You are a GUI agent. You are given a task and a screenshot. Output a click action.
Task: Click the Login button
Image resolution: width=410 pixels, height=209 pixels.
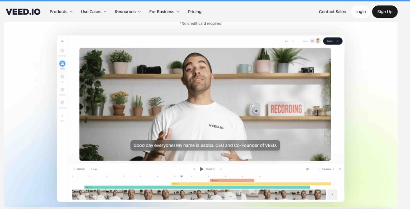pos(360,12)
